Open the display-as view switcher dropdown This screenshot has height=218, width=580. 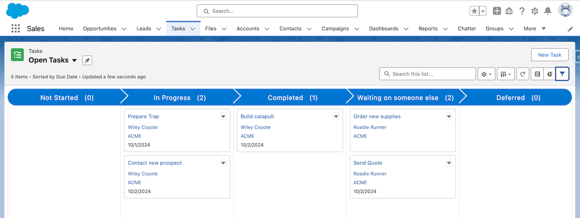tap(506, 74)
